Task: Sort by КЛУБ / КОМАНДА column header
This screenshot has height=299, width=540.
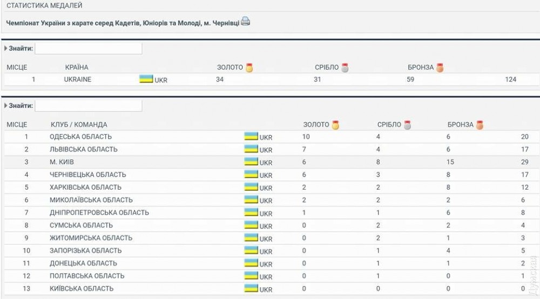Action: (x=79, y=125)
